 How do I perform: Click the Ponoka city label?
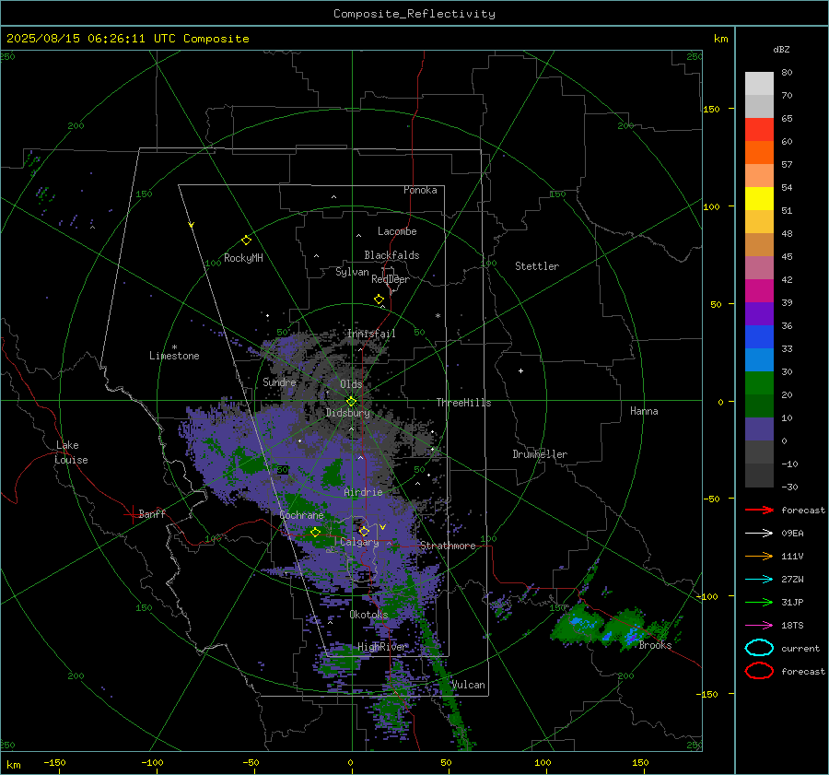tap(420, 190)
